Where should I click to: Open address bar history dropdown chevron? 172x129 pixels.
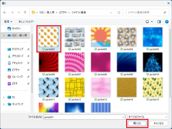tap(111, 12)
